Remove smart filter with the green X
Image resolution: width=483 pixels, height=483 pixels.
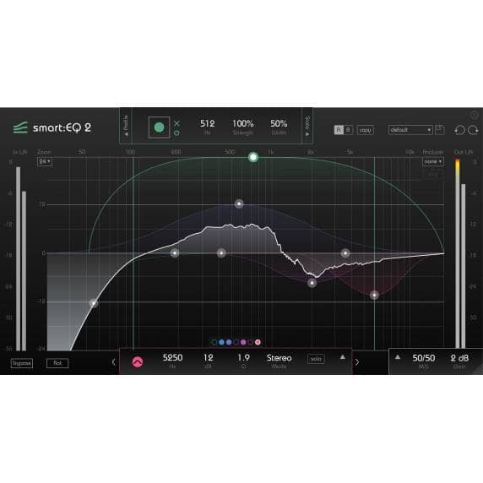176,123
